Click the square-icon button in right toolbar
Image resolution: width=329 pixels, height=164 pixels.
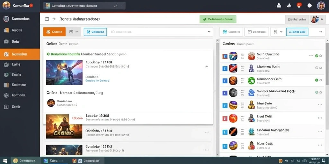tap(257, 32)
